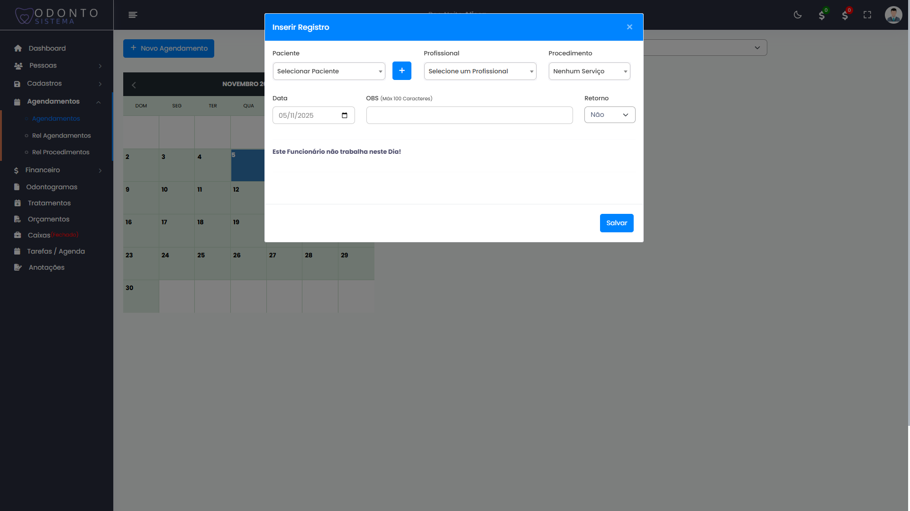This screenshot has height=511, width=910.
Task: Click the red-badge dollar icon
Action: 845,15
